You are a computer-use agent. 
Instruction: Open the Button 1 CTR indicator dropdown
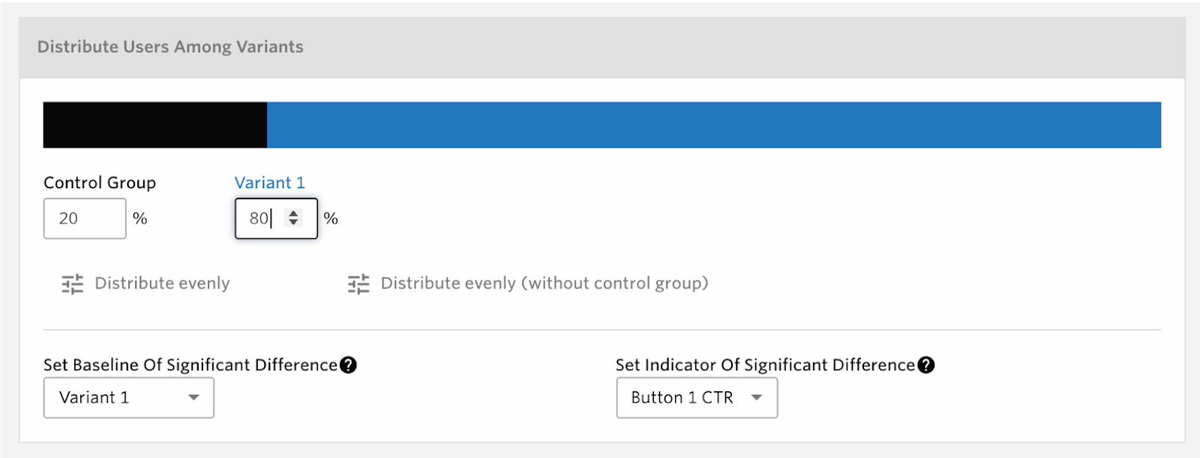(x=697, y=397)
